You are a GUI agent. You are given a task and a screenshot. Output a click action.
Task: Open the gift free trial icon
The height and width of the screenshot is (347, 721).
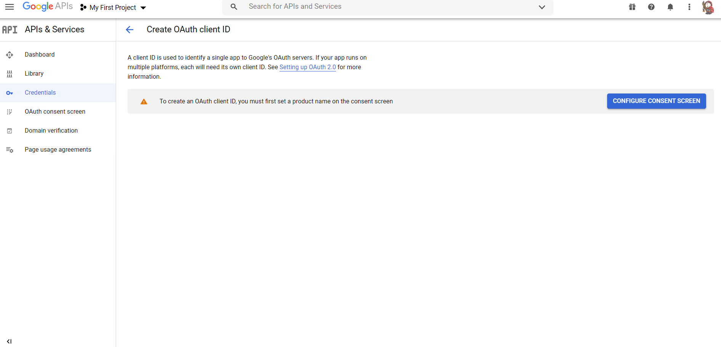point(632,7)
